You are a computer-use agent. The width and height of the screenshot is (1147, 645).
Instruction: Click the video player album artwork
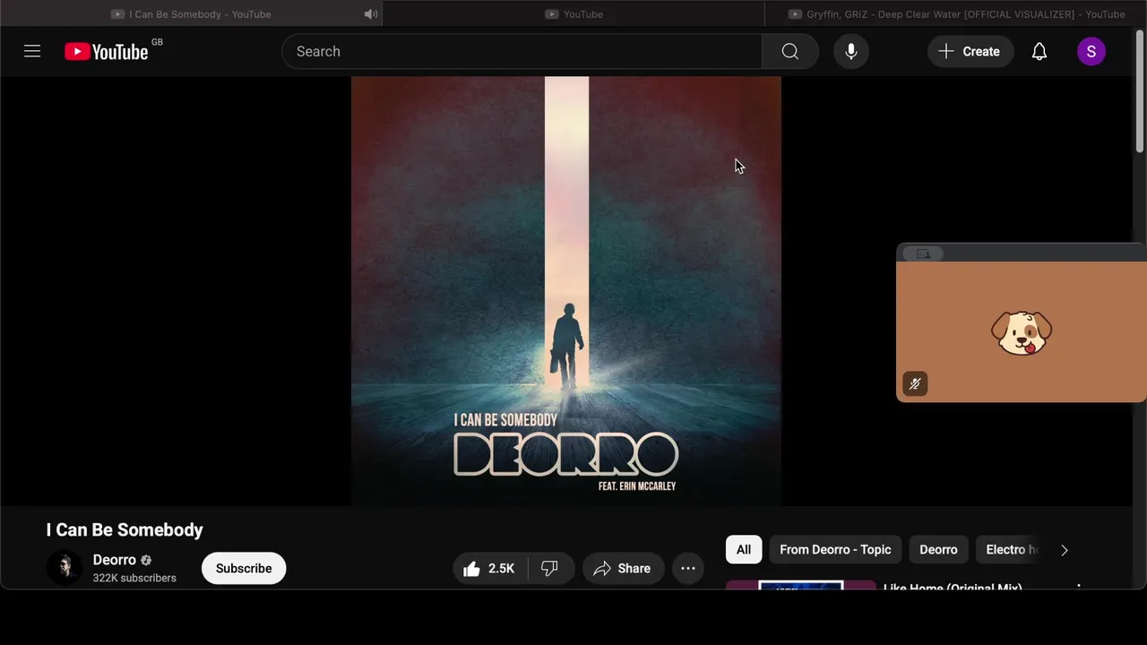[566, 291]
